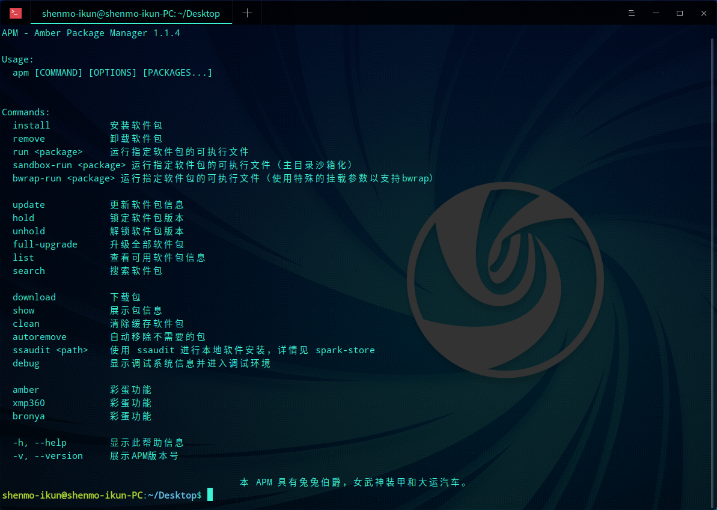Click the 'run <package>' command text

[47, 152]
